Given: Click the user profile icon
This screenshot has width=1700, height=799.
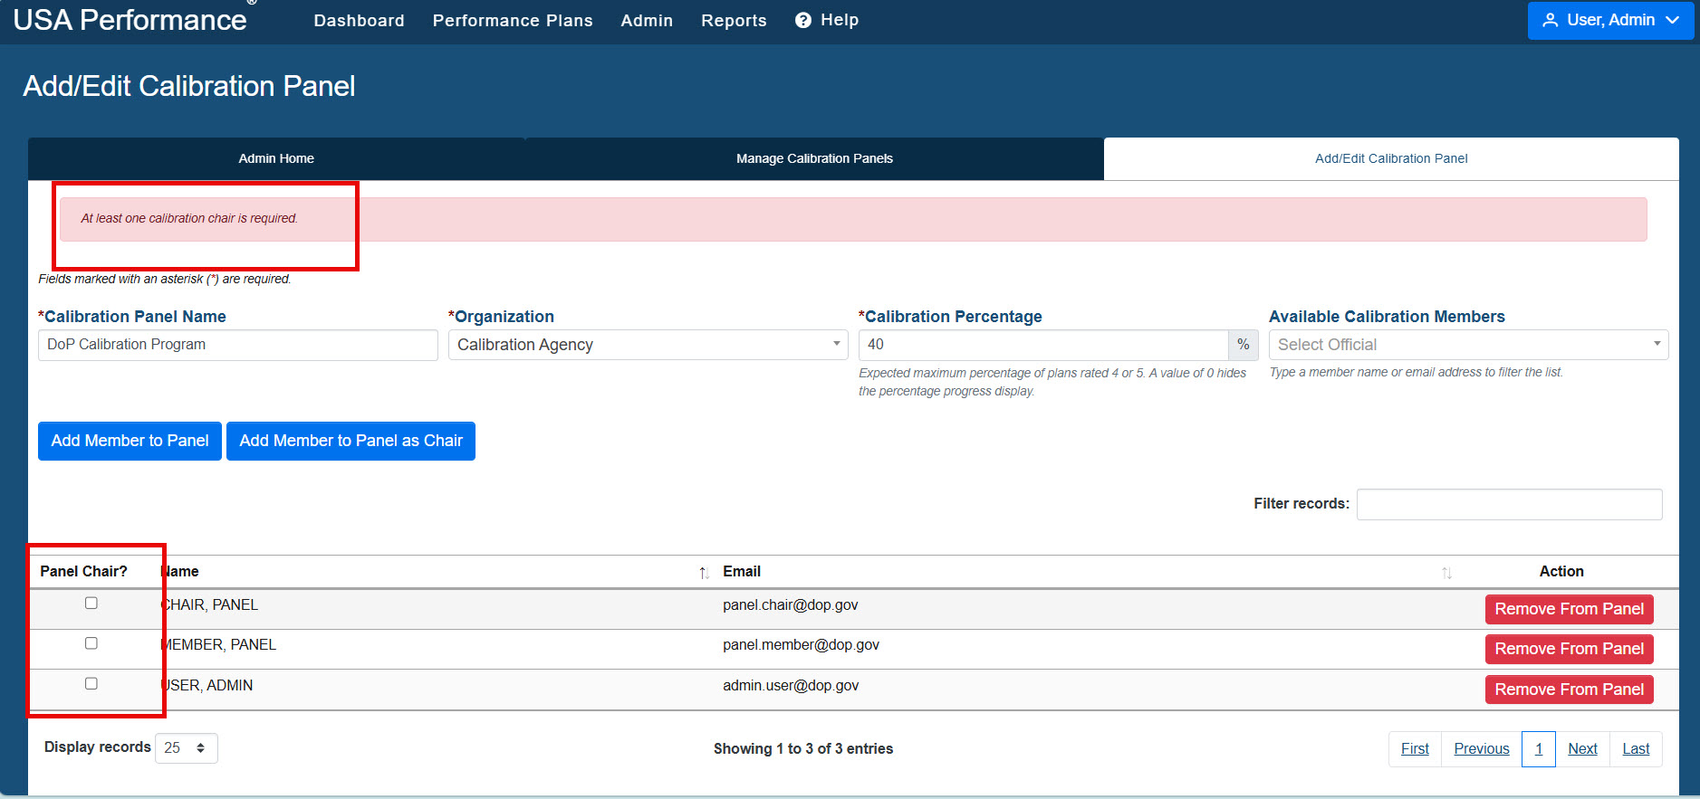Looking at the screenshot, I should coord(1550,20).
